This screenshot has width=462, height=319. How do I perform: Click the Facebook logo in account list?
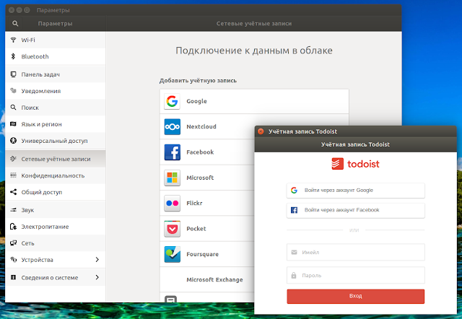[172, 152]
